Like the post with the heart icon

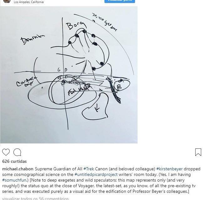[x=6, y=152]
